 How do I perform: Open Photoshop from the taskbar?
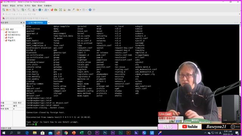click(105, 133)
